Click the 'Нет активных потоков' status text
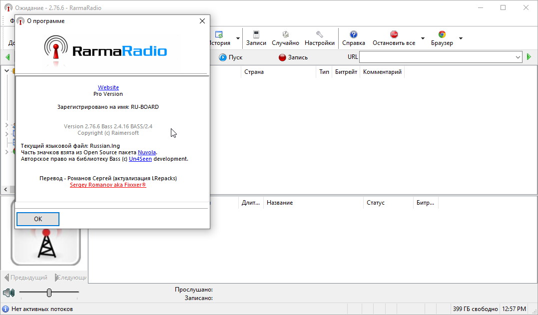The height and width of the screenshot is (315, 538). (x=42, y=309)
